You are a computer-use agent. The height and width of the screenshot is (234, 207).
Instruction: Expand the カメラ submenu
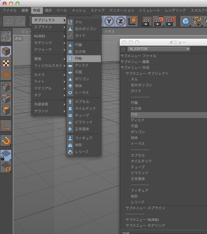point(49,75)
